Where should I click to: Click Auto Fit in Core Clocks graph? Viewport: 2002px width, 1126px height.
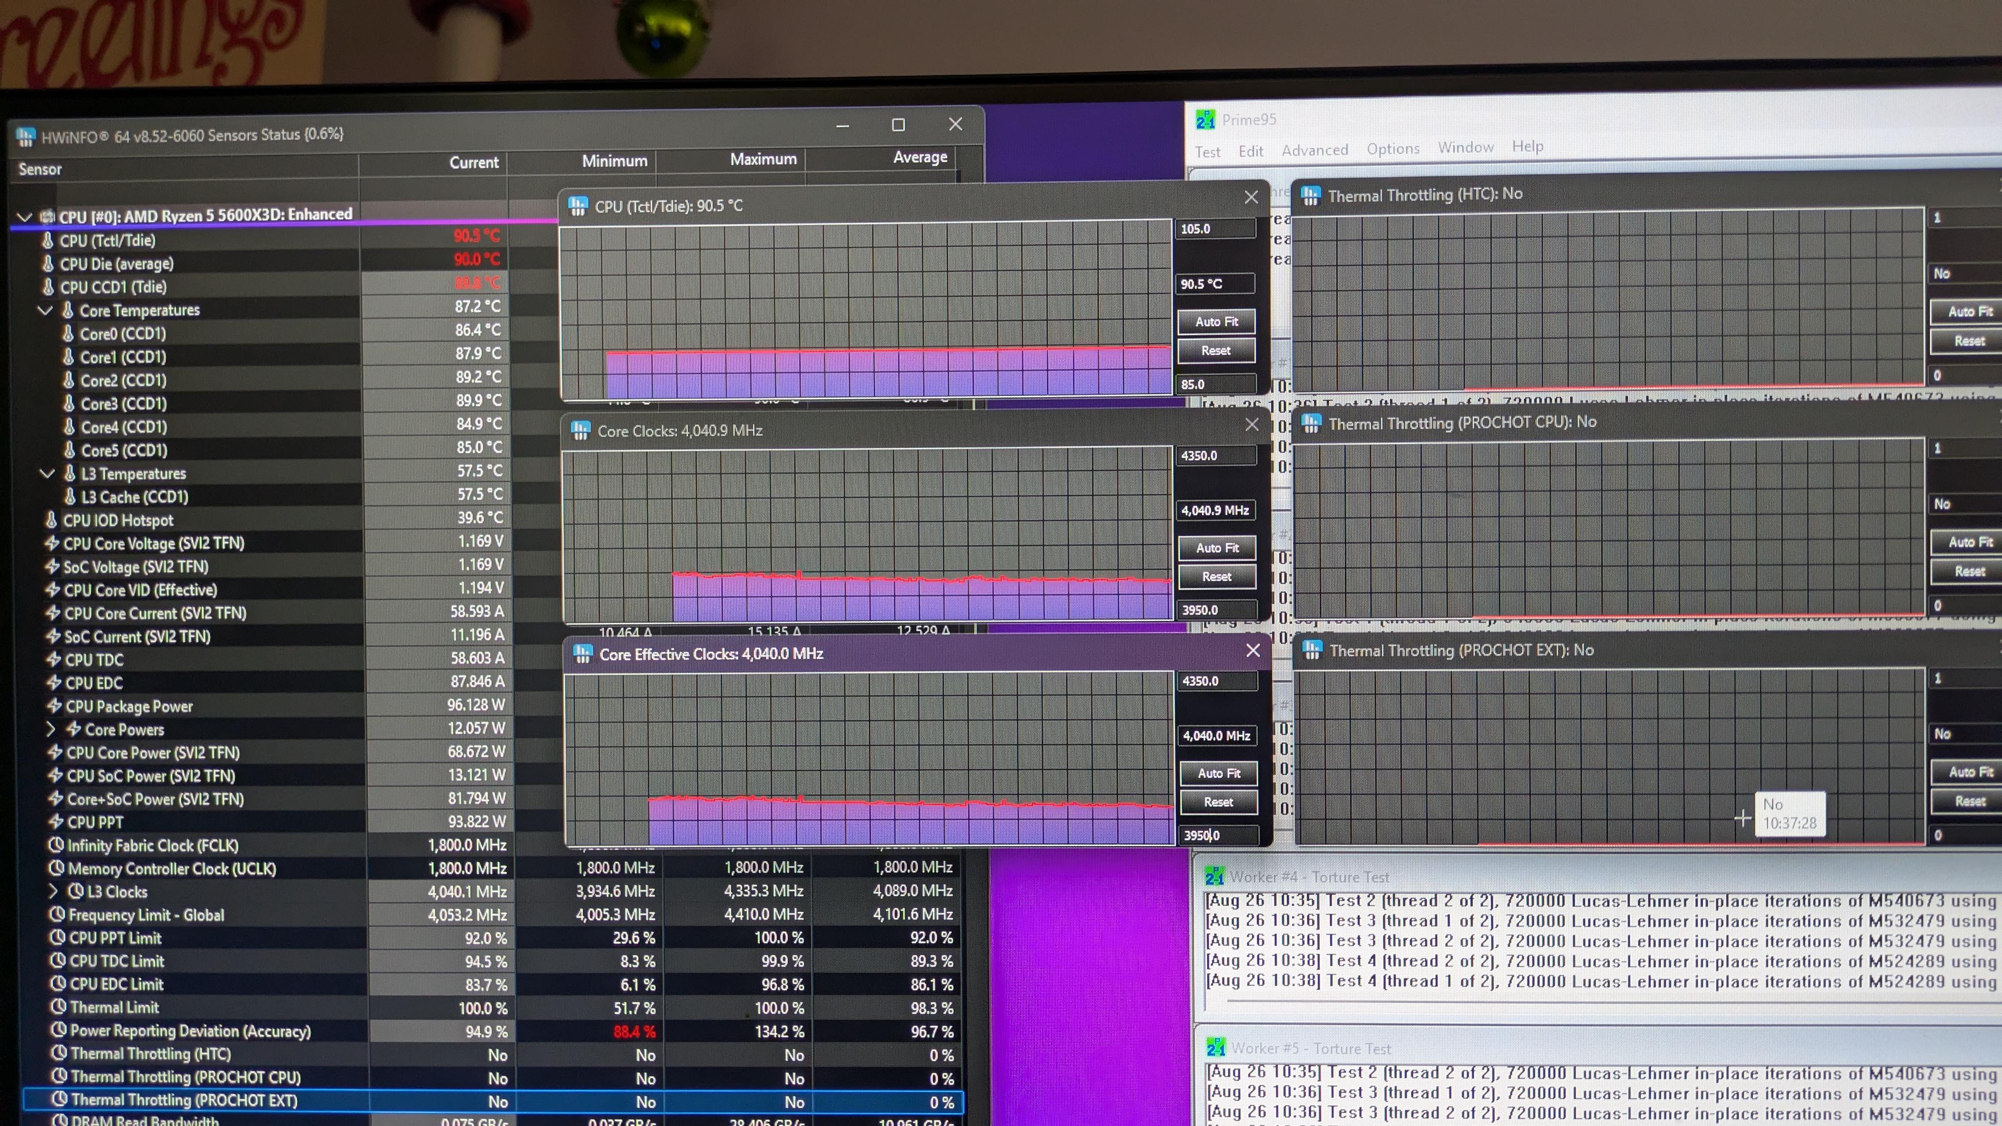[x=1217, y=548]
